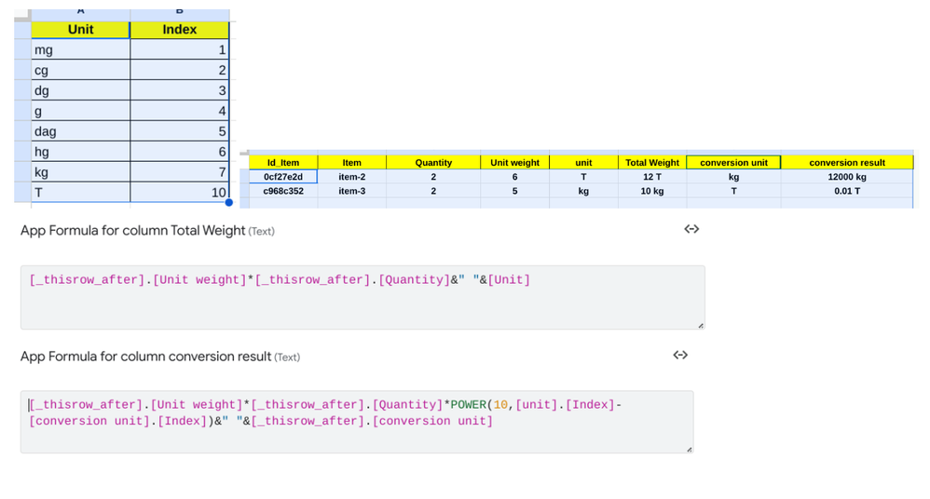This screenshot has height=499, width=930.
Task: Select the cell containing cg
Action: [81, 70]
